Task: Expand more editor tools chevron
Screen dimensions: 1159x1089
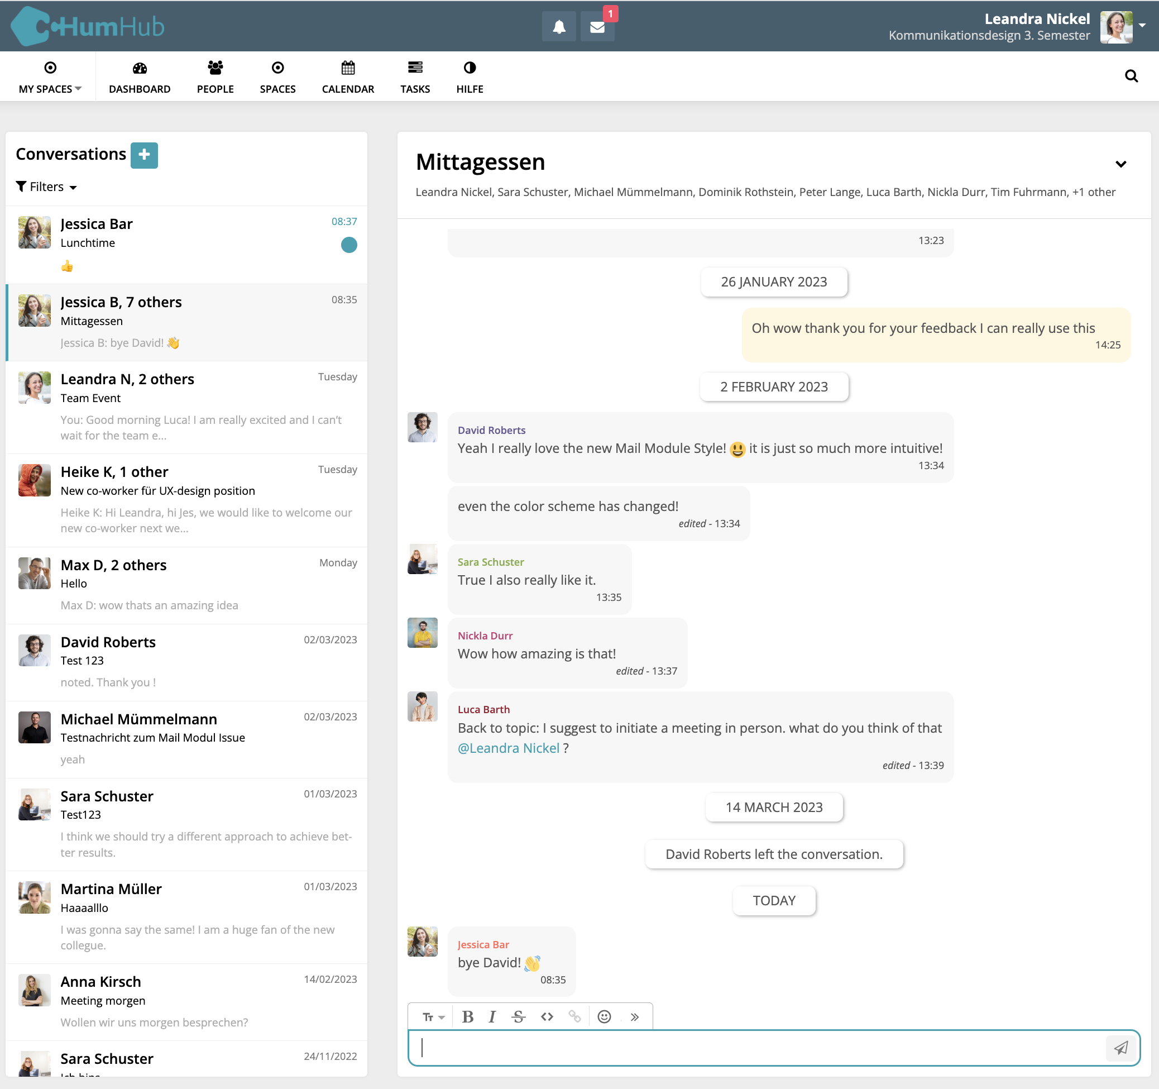Action: point(634,1016)
